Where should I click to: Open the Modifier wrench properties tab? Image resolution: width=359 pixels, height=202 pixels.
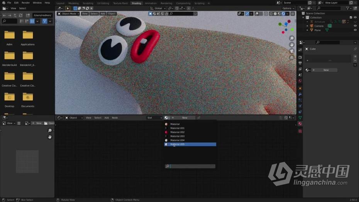(300, 94)
